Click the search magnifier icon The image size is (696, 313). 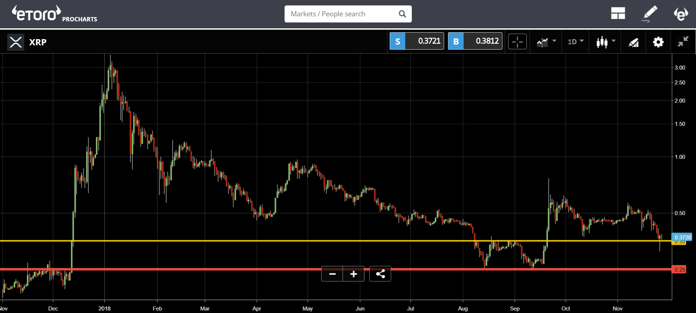coord(402,14)
